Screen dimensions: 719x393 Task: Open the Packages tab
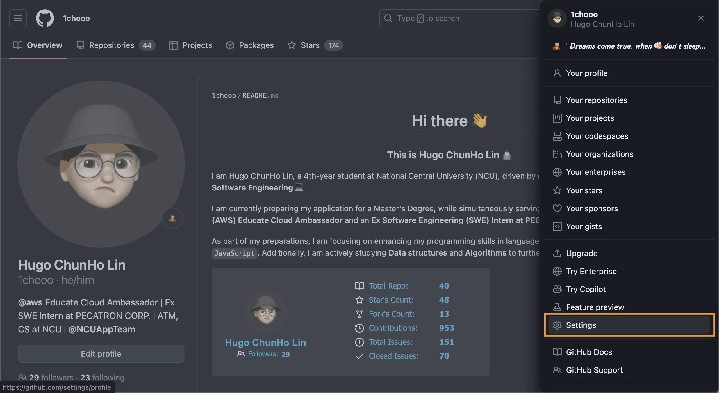(x=250, y=45)
